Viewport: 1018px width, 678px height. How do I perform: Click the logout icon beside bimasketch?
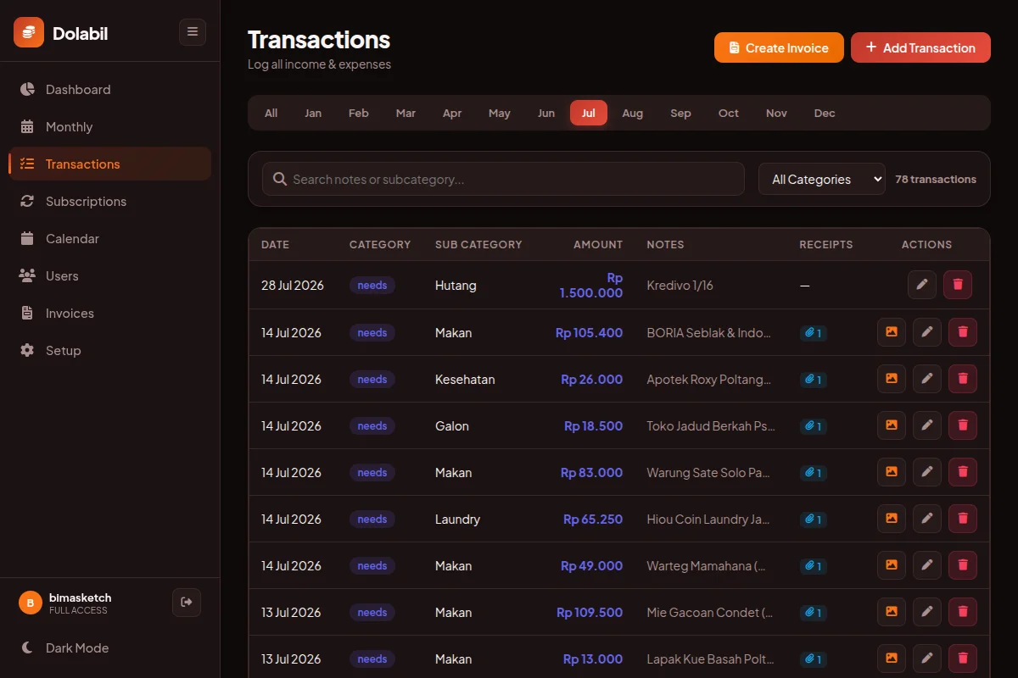tap(187, 603)
